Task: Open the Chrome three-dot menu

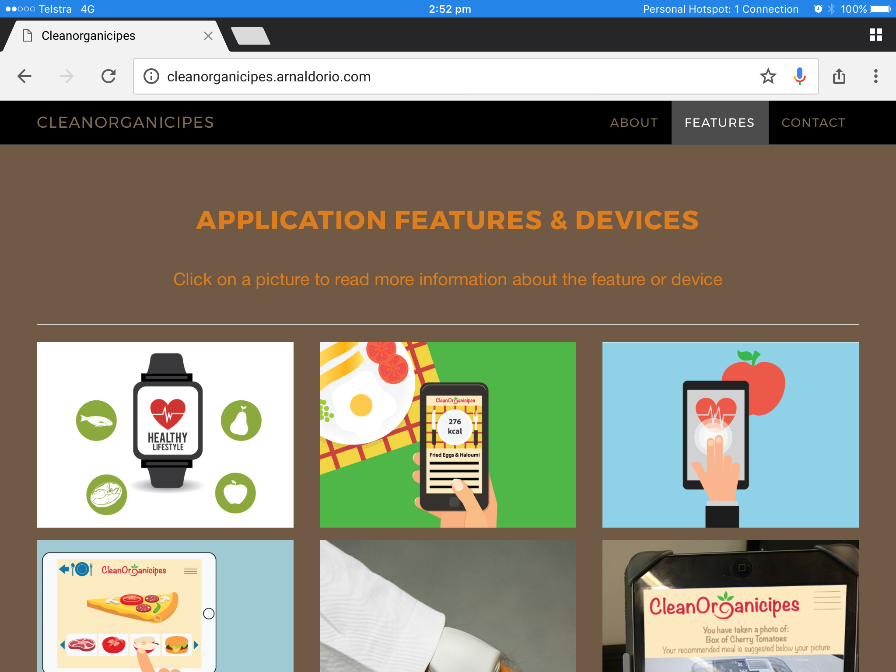Action: point(875,77)
